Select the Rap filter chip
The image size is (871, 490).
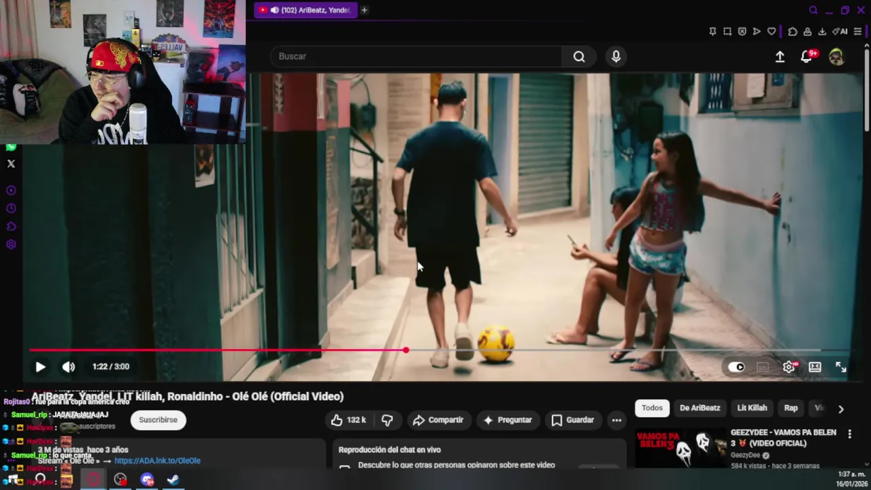(x=791, y=408)
